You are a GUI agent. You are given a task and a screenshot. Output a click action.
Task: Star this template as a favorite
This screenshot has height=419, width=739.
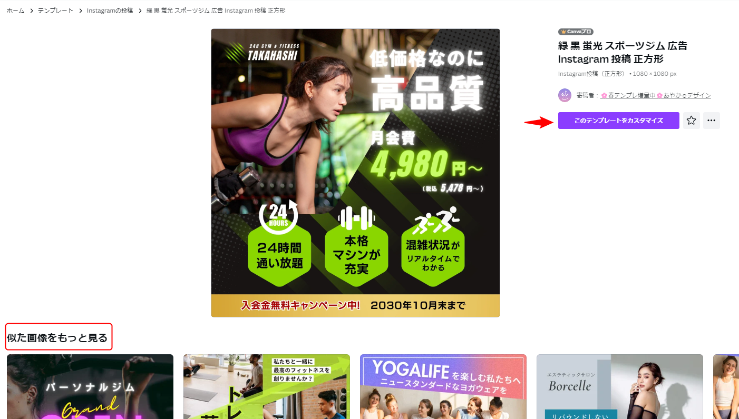(691, 121)
